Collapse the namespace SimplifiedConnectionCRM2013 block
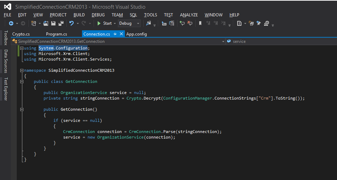Screen dimensions: 337x180 pos(22,70)
